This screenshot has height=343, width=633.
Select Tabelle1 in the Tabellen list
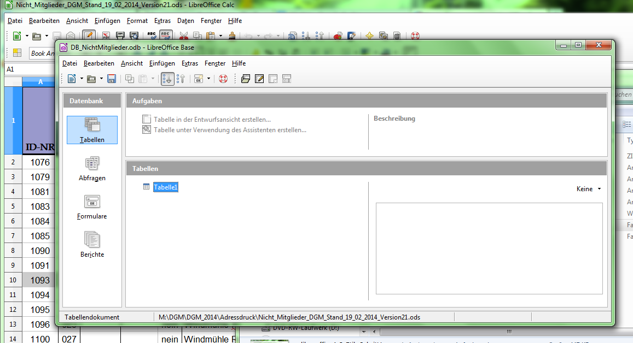(x=166, y=187)
